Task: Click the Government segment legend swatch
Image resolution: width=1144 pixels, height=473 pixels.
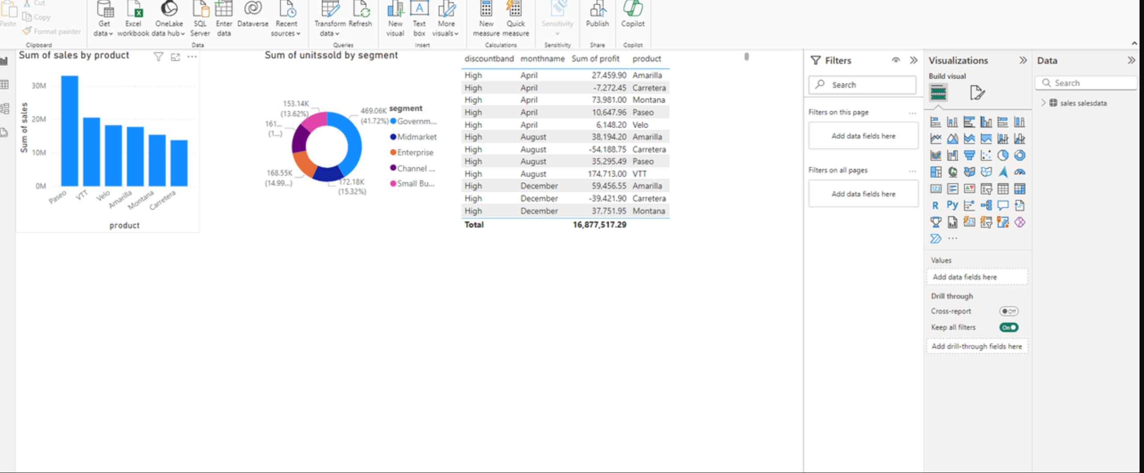Action: (393, 121)
